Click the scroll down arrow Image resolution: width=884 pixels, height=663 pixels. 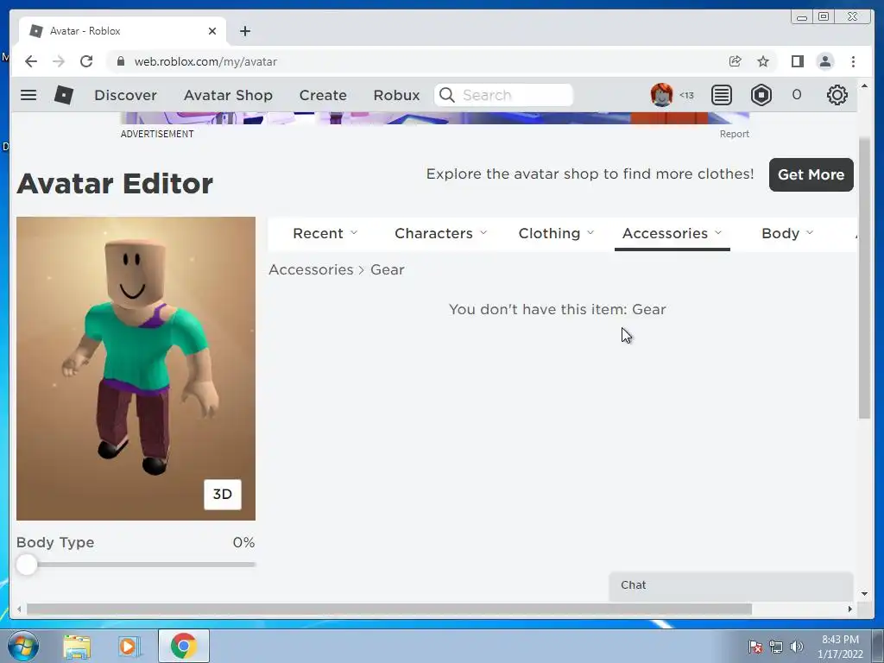(x=864, y=593)
